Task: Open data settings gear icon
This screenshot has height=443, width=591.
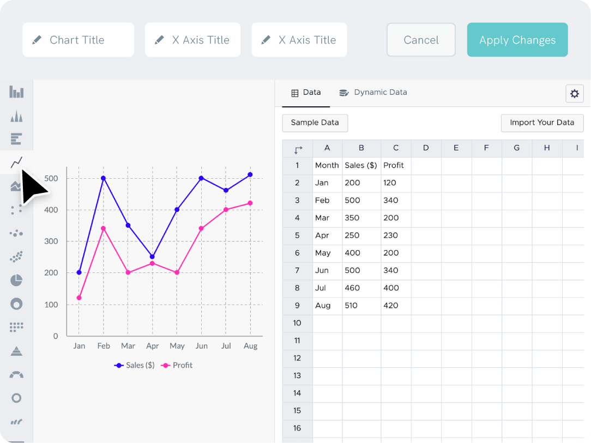Action: pos(575,93)
